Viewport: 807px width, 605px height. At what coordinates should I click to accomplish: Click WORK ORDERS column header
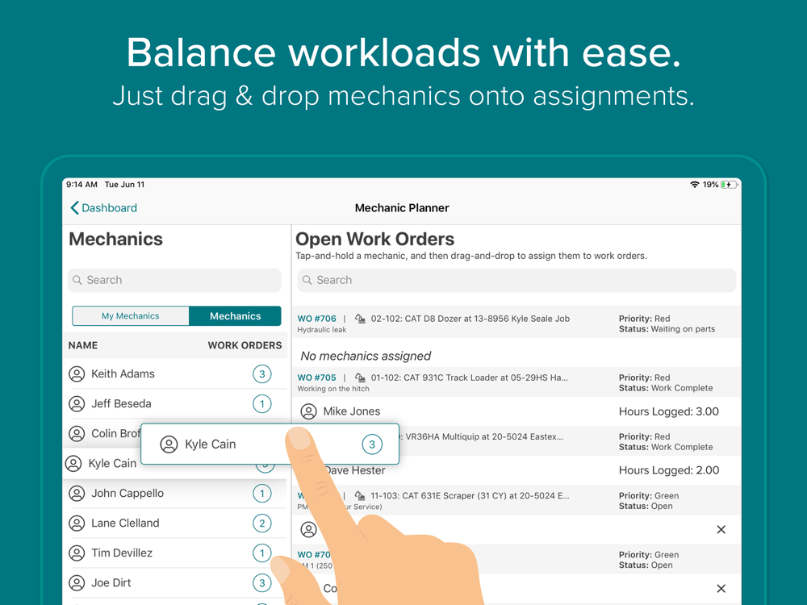[x=245, y=345]
